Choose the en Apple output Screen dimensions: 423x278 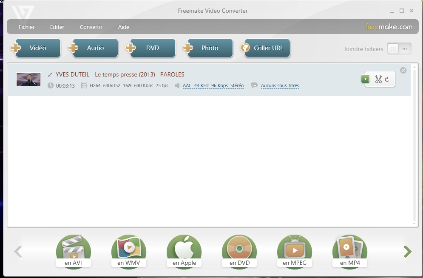184,251
